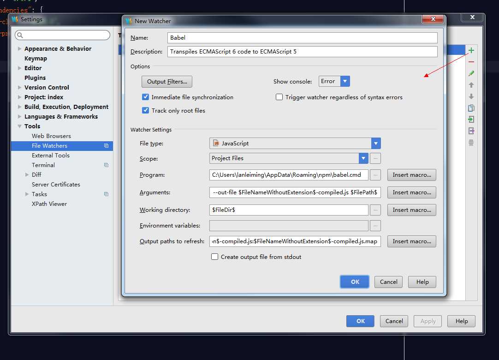Click the Program path field

pos(289,175)
